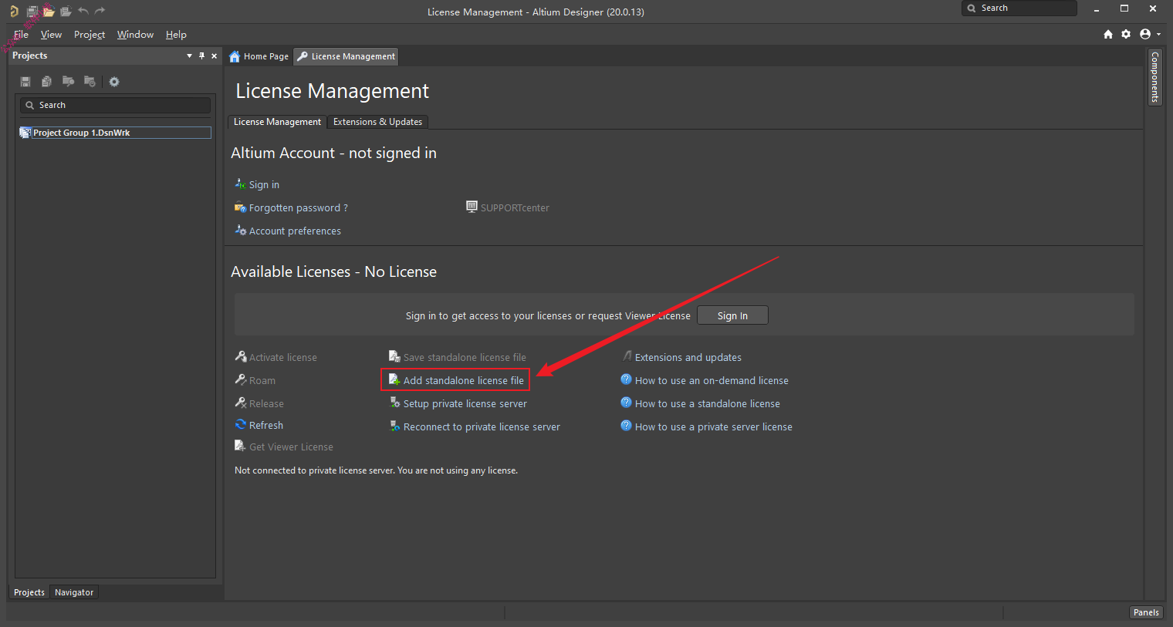Click the floppy-disk save icon in the Projects panel
The image size is (1173, 627).
(25, 82)
